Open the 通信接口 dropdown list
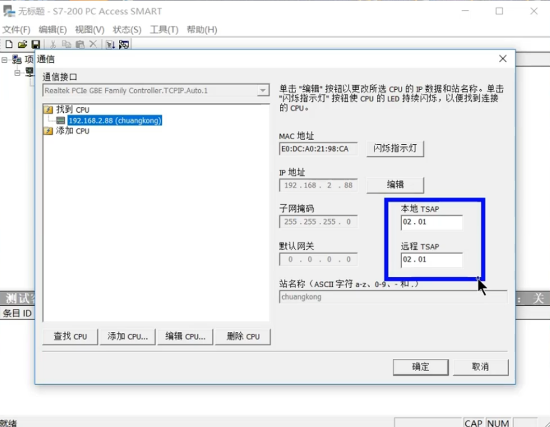The image size is (550, 427). (263, 90)
